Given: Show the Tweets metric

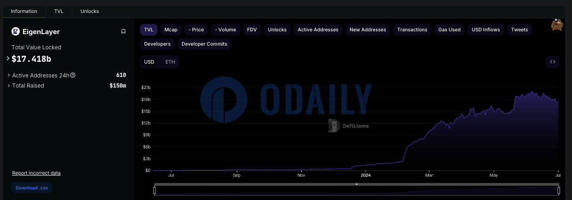Looking at the screenshot, I should click(x=519, y=29).
